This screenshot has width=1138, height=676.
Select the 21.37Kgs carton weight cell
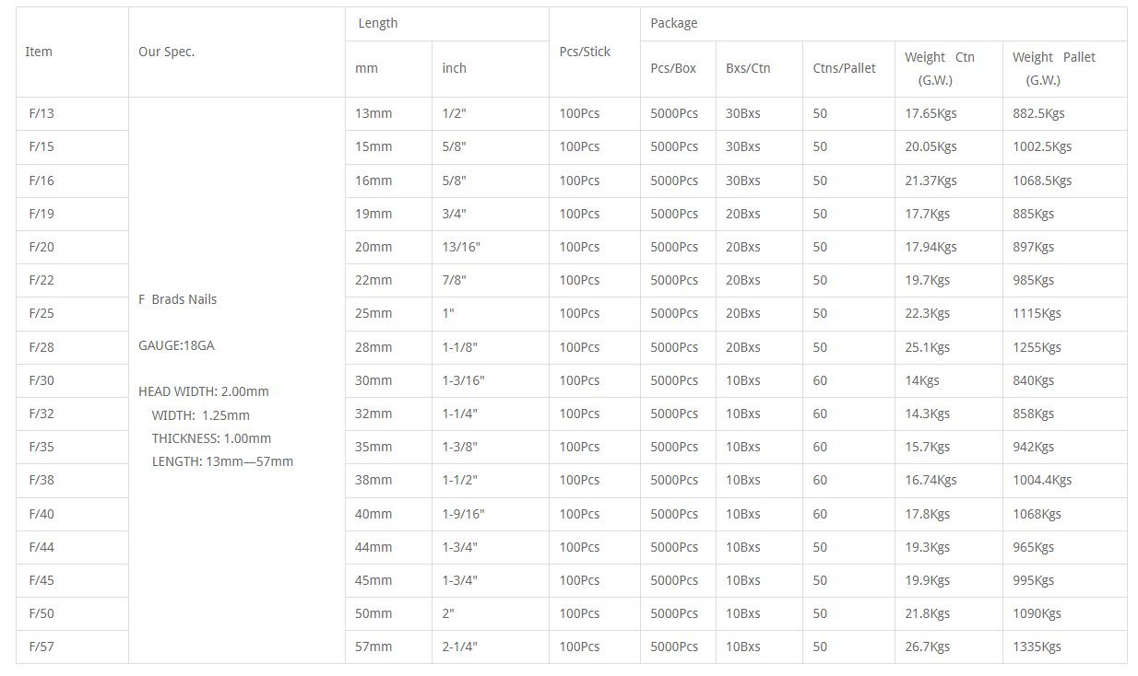click(949, 181)
